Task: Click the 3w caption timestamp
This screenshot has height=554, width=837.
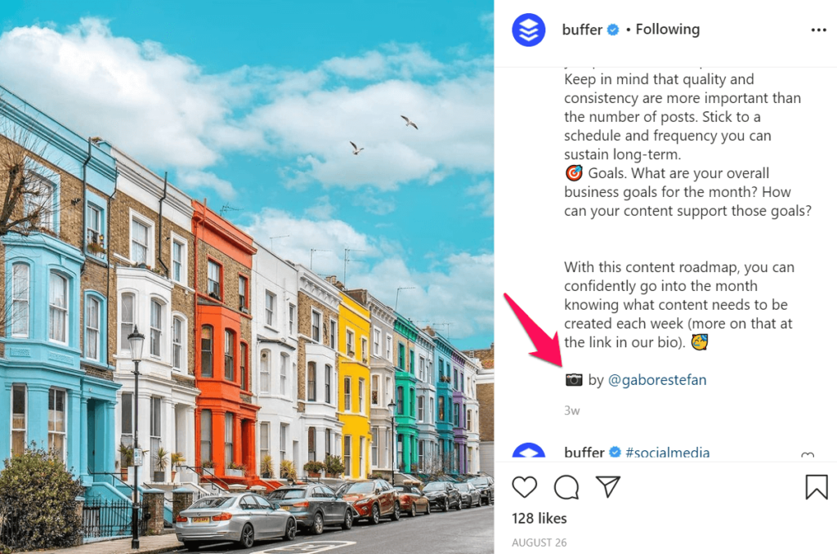Action: pos(571,410)
